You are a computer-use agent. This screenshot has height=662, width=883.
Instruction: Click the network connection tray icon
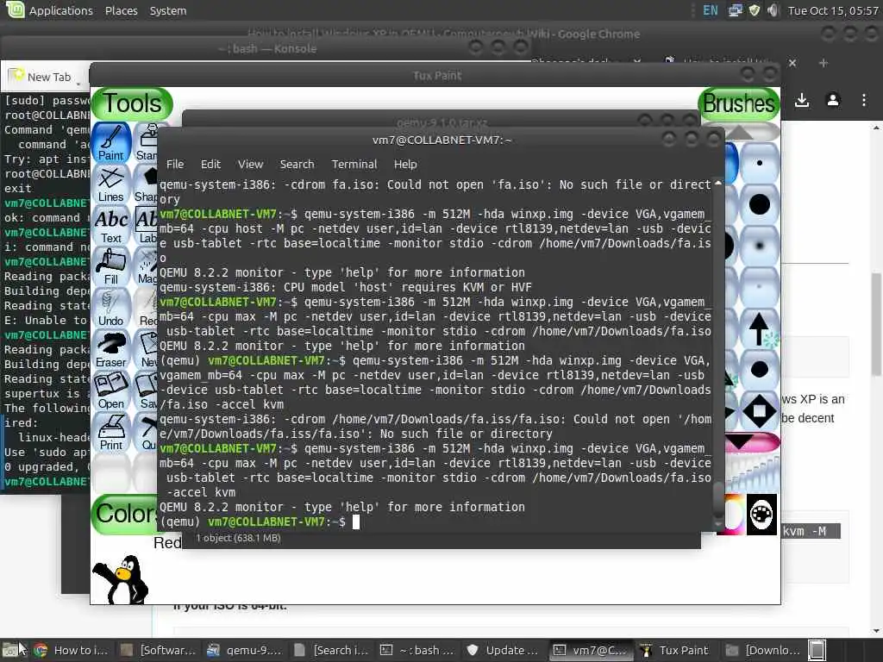[x=735, y=10]
